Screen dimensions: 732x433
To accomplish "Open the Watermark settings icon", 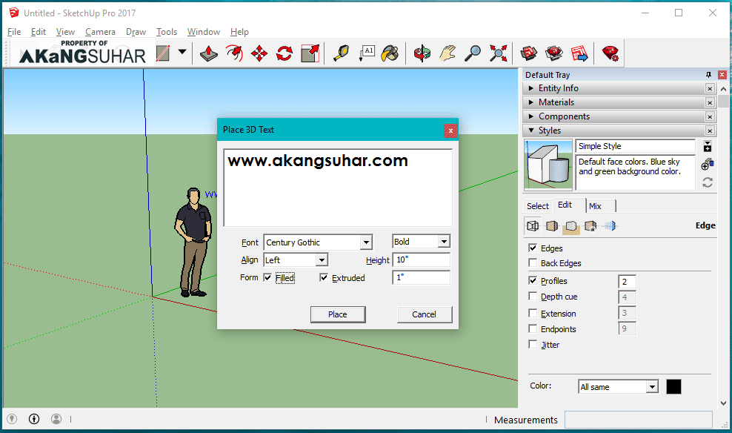I will tap(590, 226).
